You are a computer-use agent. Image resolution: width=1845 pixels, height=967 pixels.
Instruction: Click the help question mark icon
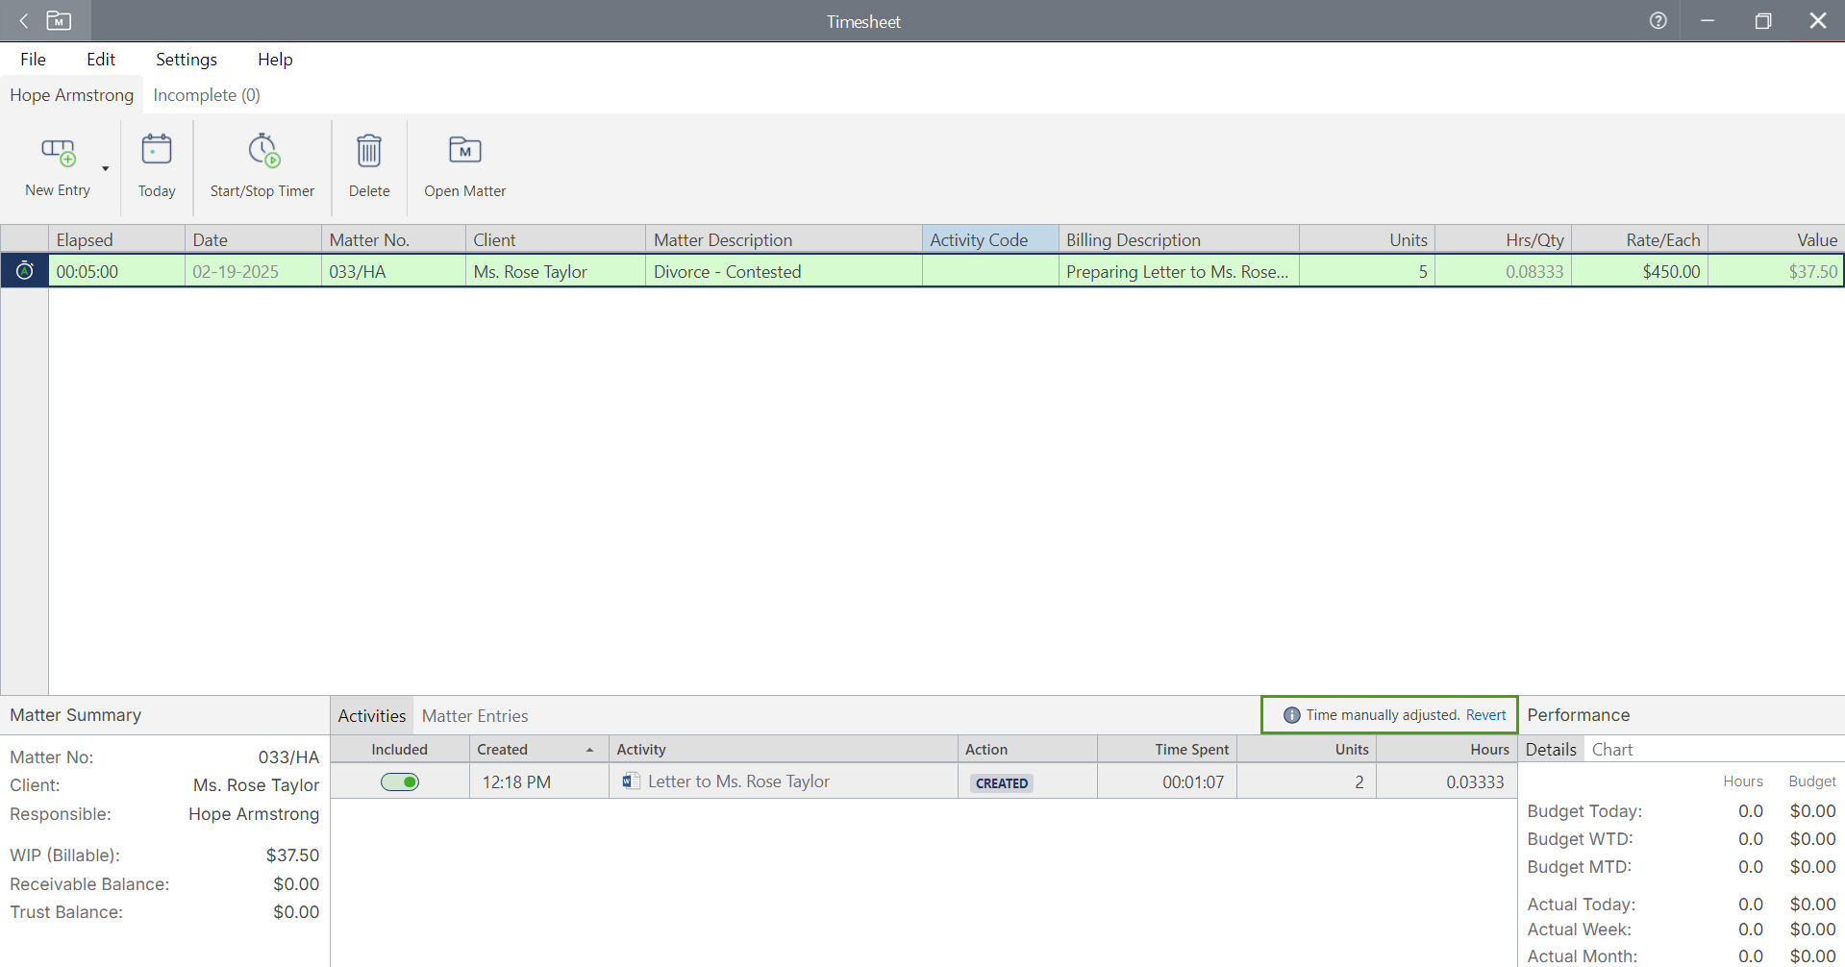pyautogui.click(x=1658, y=21)
